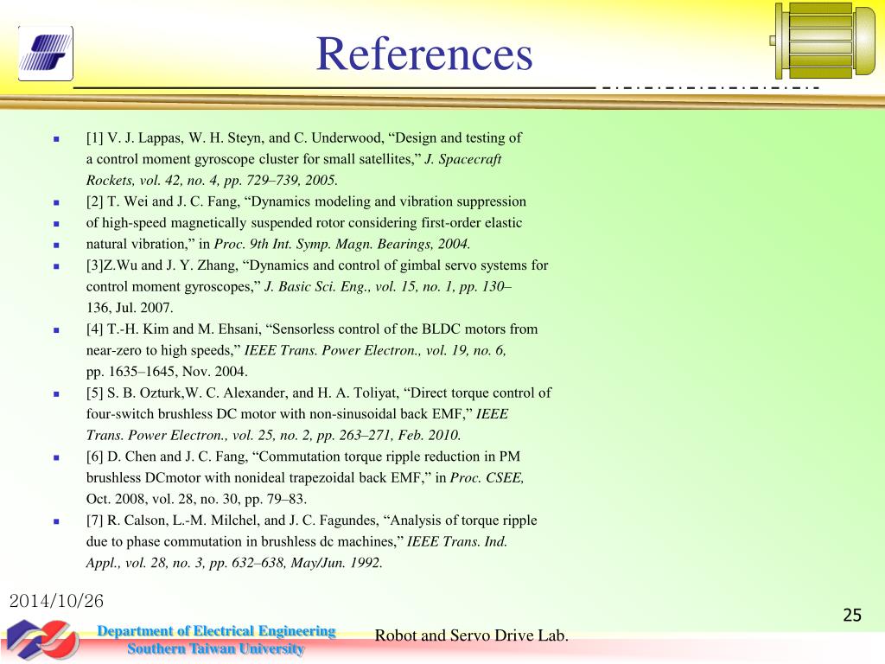Click 'Department of Electrical Engineering' footer text

217,631
